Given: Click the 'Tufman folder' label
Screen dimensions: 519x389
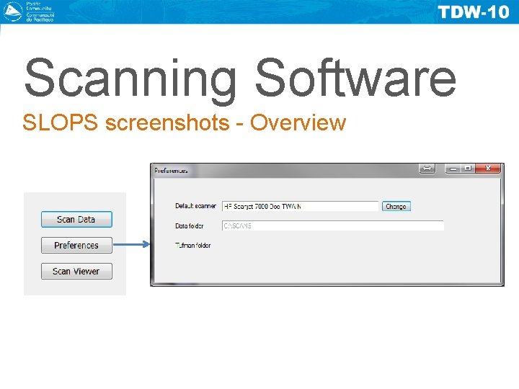Looking at the screenshot, I should [x=193, y=246].
